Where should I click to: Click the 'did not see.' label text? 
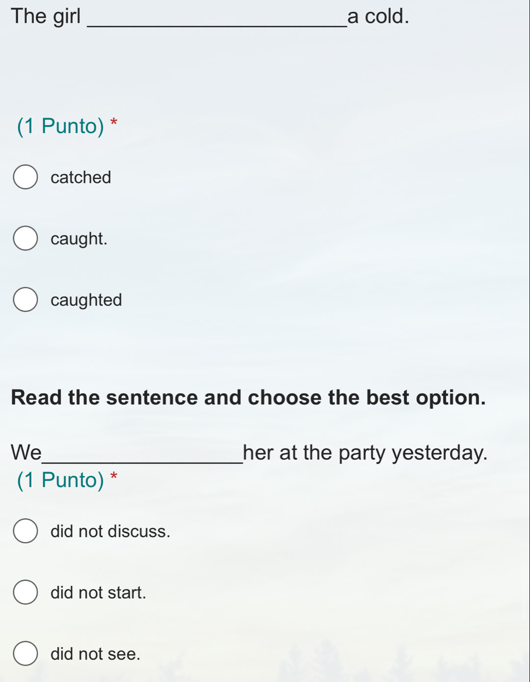click(x=95, y=654)
